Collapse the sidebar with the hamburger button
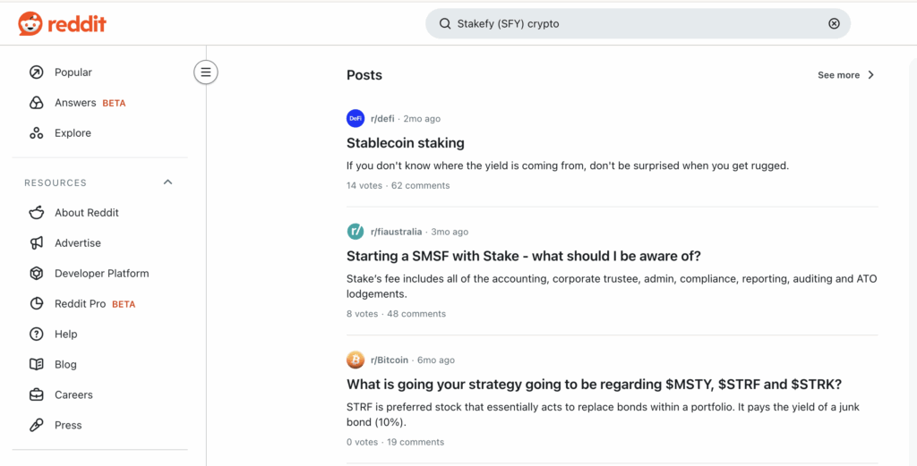The image size is (917, 466). point(206,72)
